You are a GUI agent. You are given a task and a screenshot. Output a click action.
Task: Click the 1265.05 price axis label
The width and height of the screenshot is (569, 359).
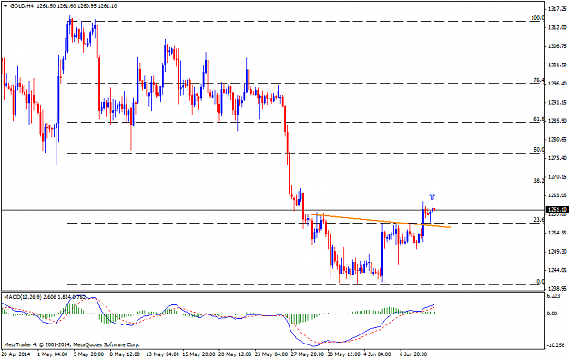pos(558,195)
